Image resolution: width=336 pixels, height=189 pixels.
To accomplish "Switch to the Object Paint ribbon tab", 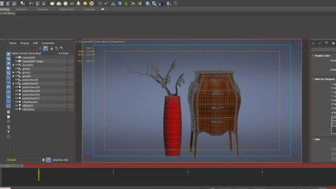I will click(x=66, y=9).
